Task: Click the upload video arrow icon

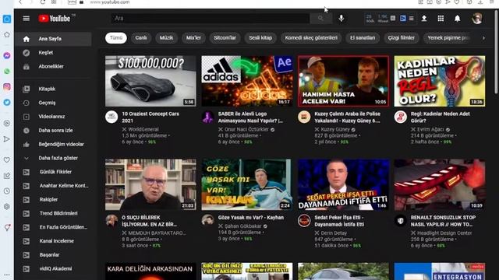Action: (x=424, y=19)
